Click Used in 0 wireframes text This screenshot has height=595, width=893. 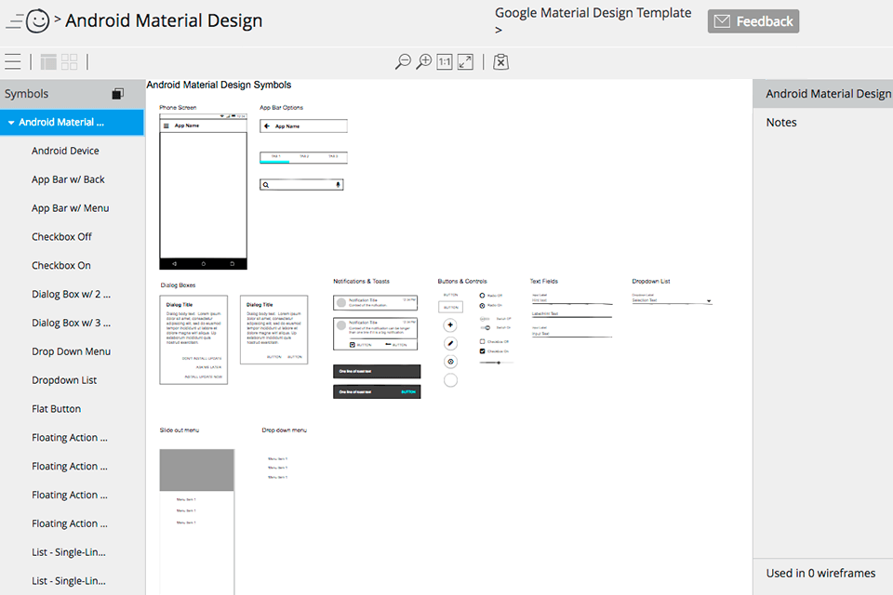[820, 574]
